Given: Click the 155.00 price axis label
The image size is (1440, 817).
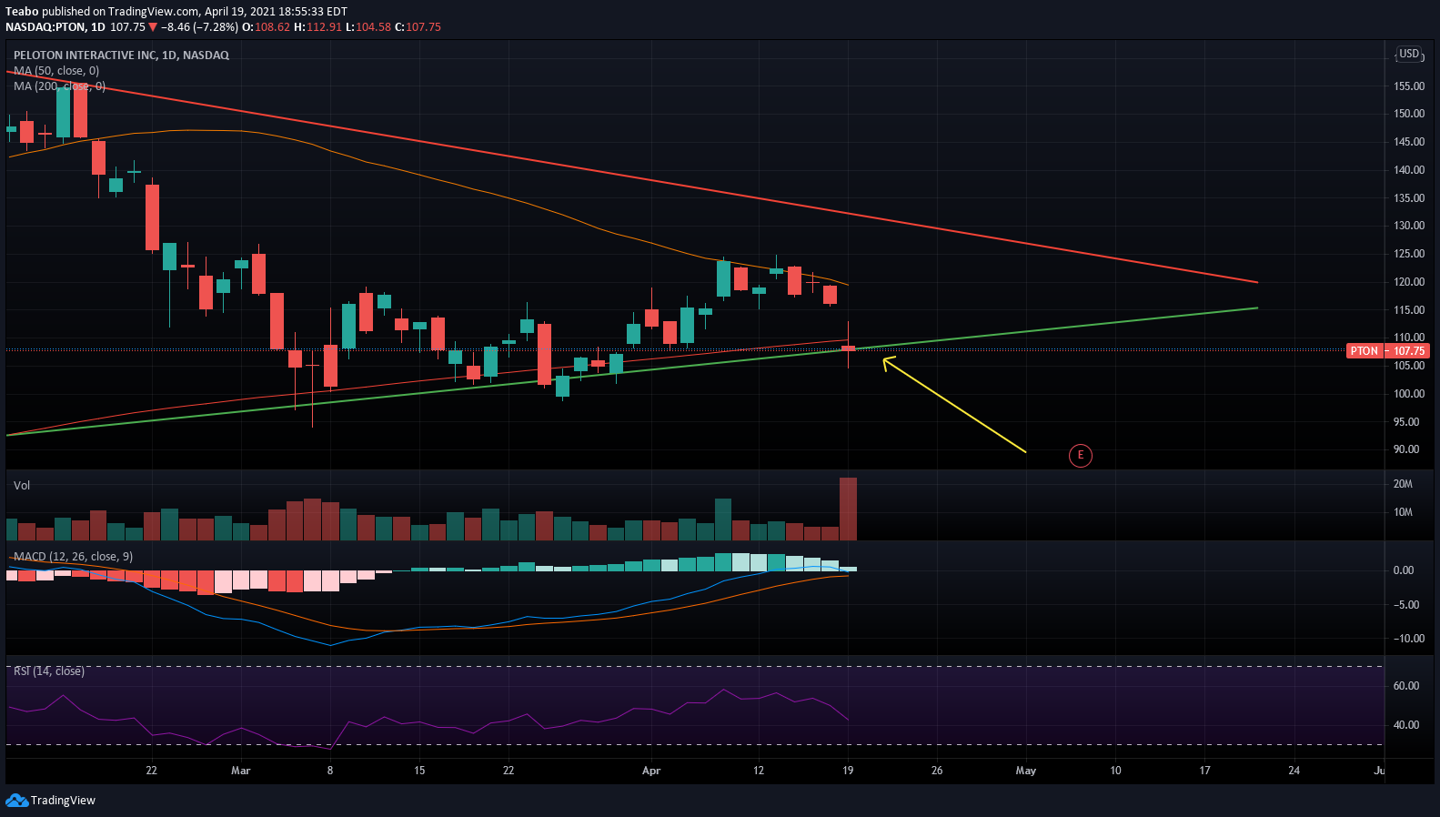Looking at the screenshot, I should click(1409, 86).
